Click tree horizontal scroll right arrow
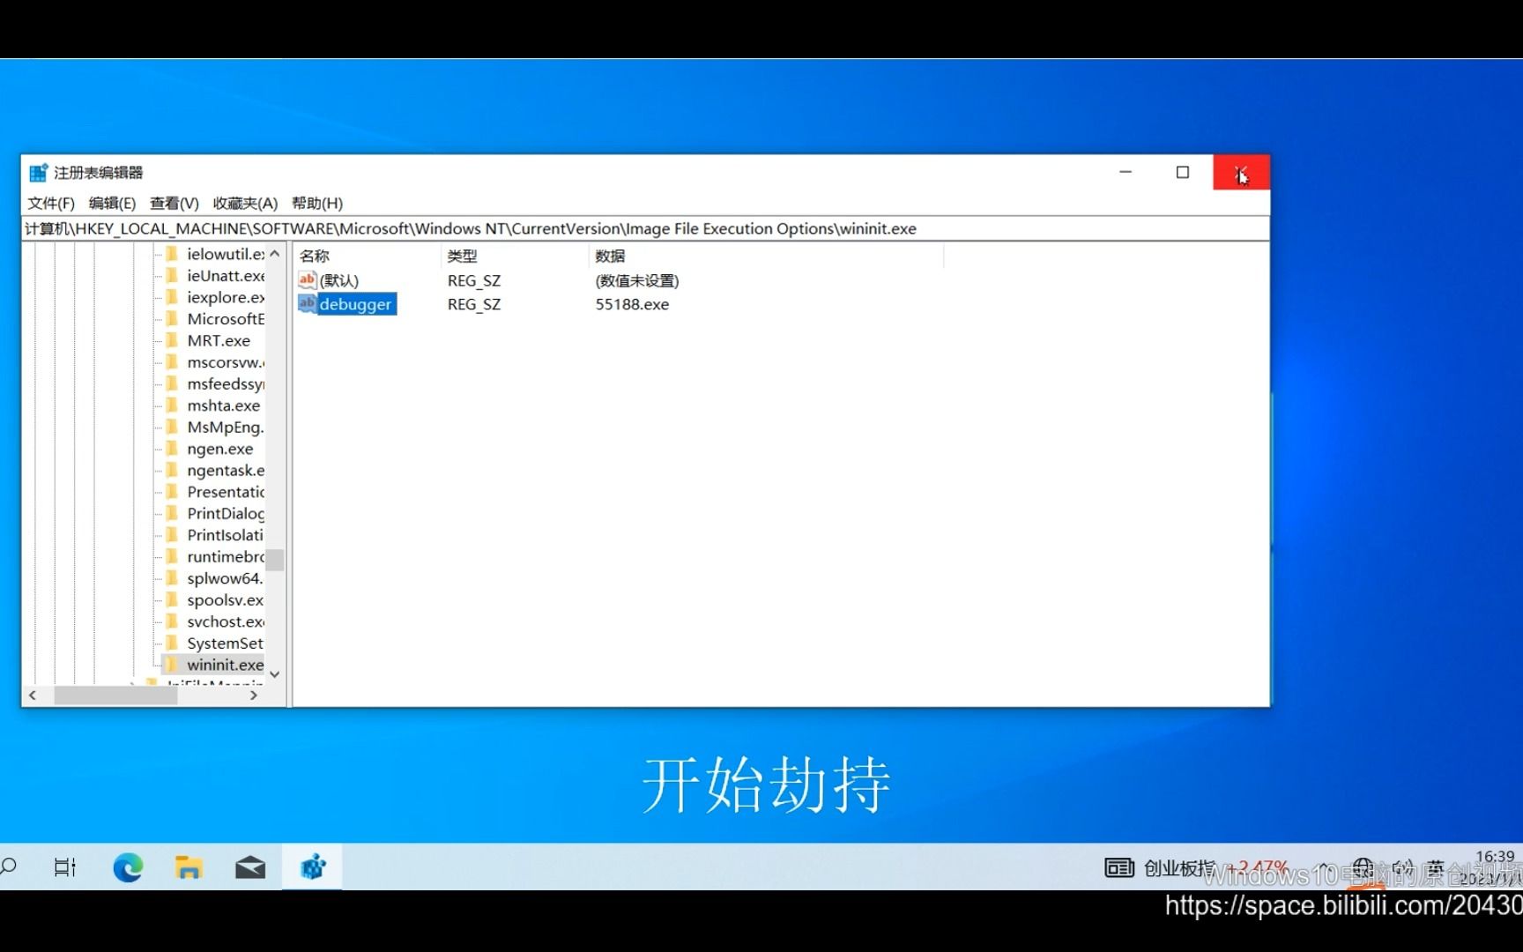This screenshot has width=1523, height=952. coord(254,695)
